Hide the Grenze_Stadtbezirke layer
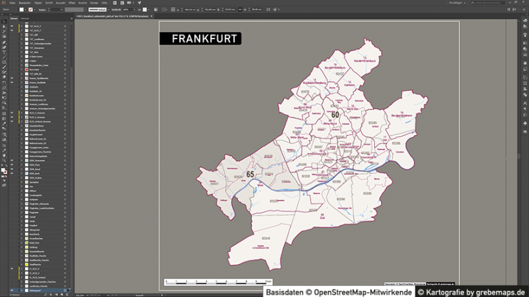Image resolution: width=529 pixels, height=297 pixels. (x=12, y=78)
